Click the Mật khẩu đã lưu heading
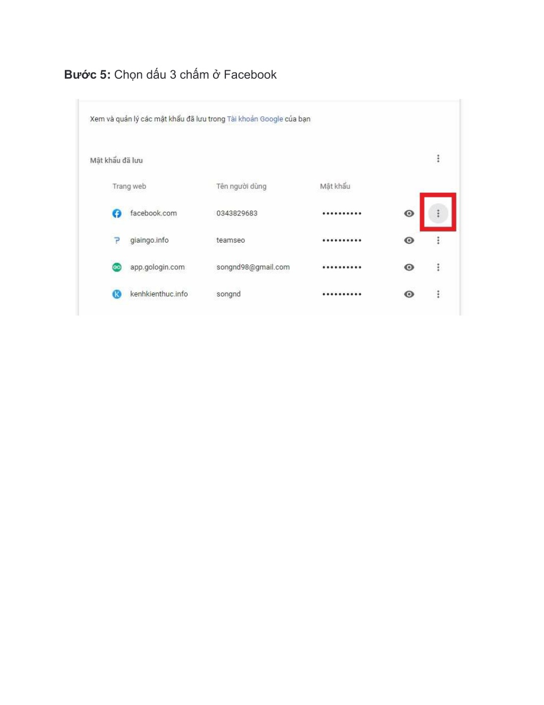 (116, 160)
